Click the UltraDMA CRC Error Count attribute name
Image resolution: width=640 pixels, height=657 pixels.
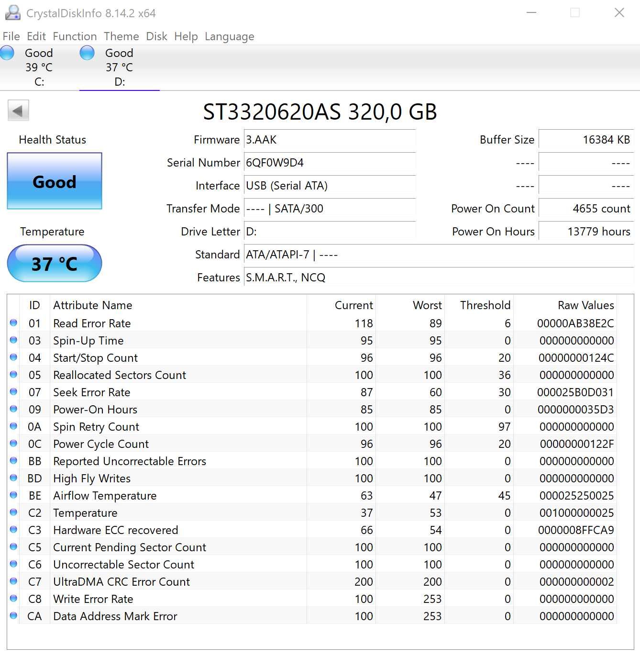[121, 582]
